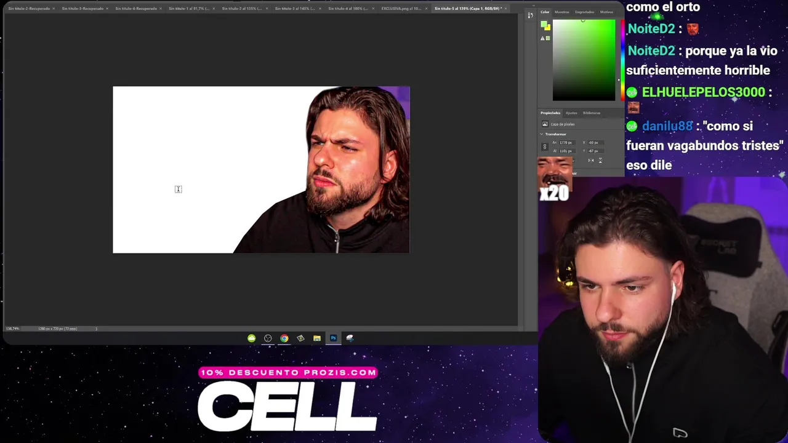
Task: Click the flip horizontal icon in Properties
Action: [x=590, y=161]
